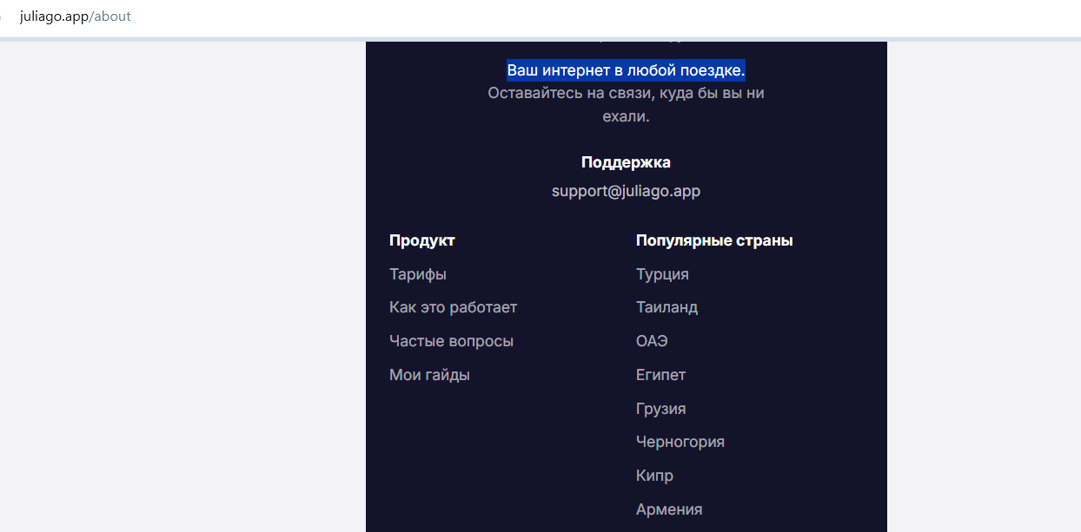Select Таиланд from popular countries
This screenshot has height=532, width=1081.
click(667, 307)
